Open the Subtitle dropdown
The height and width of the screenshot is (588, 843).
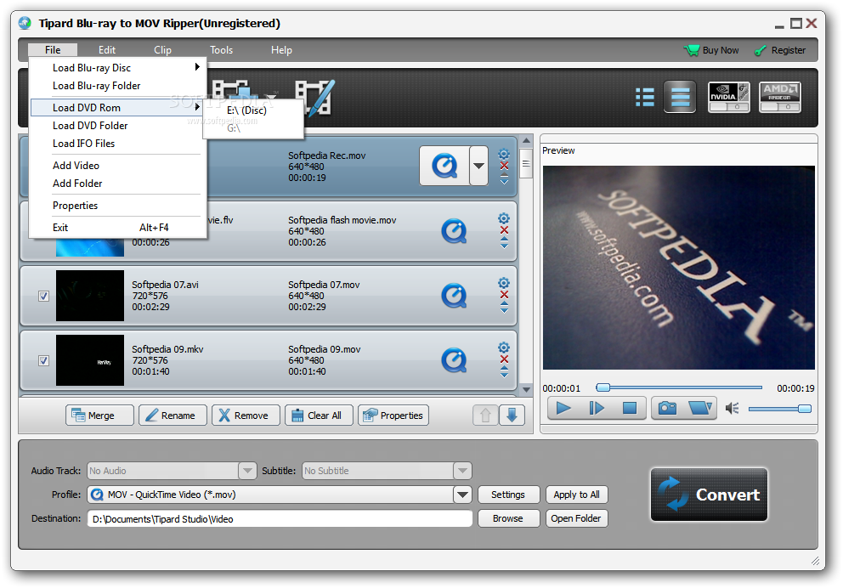coord(462,471)
